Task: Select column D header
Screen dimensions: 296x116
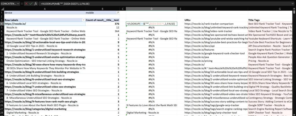Action: pos(151,9)
